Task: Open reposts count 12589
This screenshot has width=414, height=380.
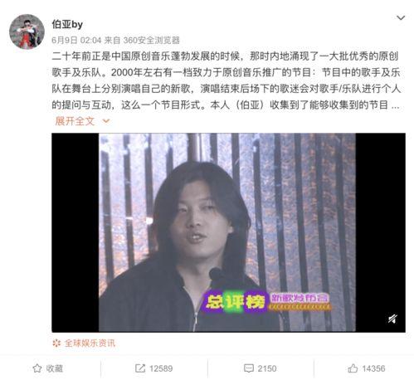Action: [x=161, y=368]
